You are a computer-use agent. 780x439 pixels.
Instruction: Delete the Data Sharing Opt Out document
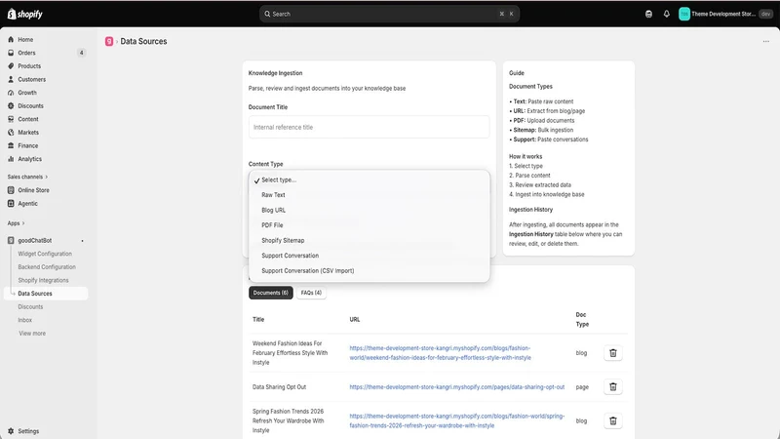click(x=613, y=386)
